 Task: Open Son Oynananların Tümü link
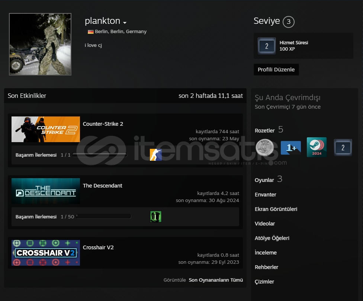(216, 280)
